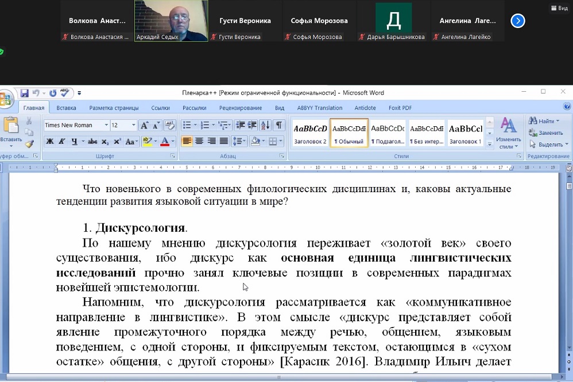Screen dimensions: 573x382
Task: Select the Заголовок 1 style thumbnail
Action: 465,133
